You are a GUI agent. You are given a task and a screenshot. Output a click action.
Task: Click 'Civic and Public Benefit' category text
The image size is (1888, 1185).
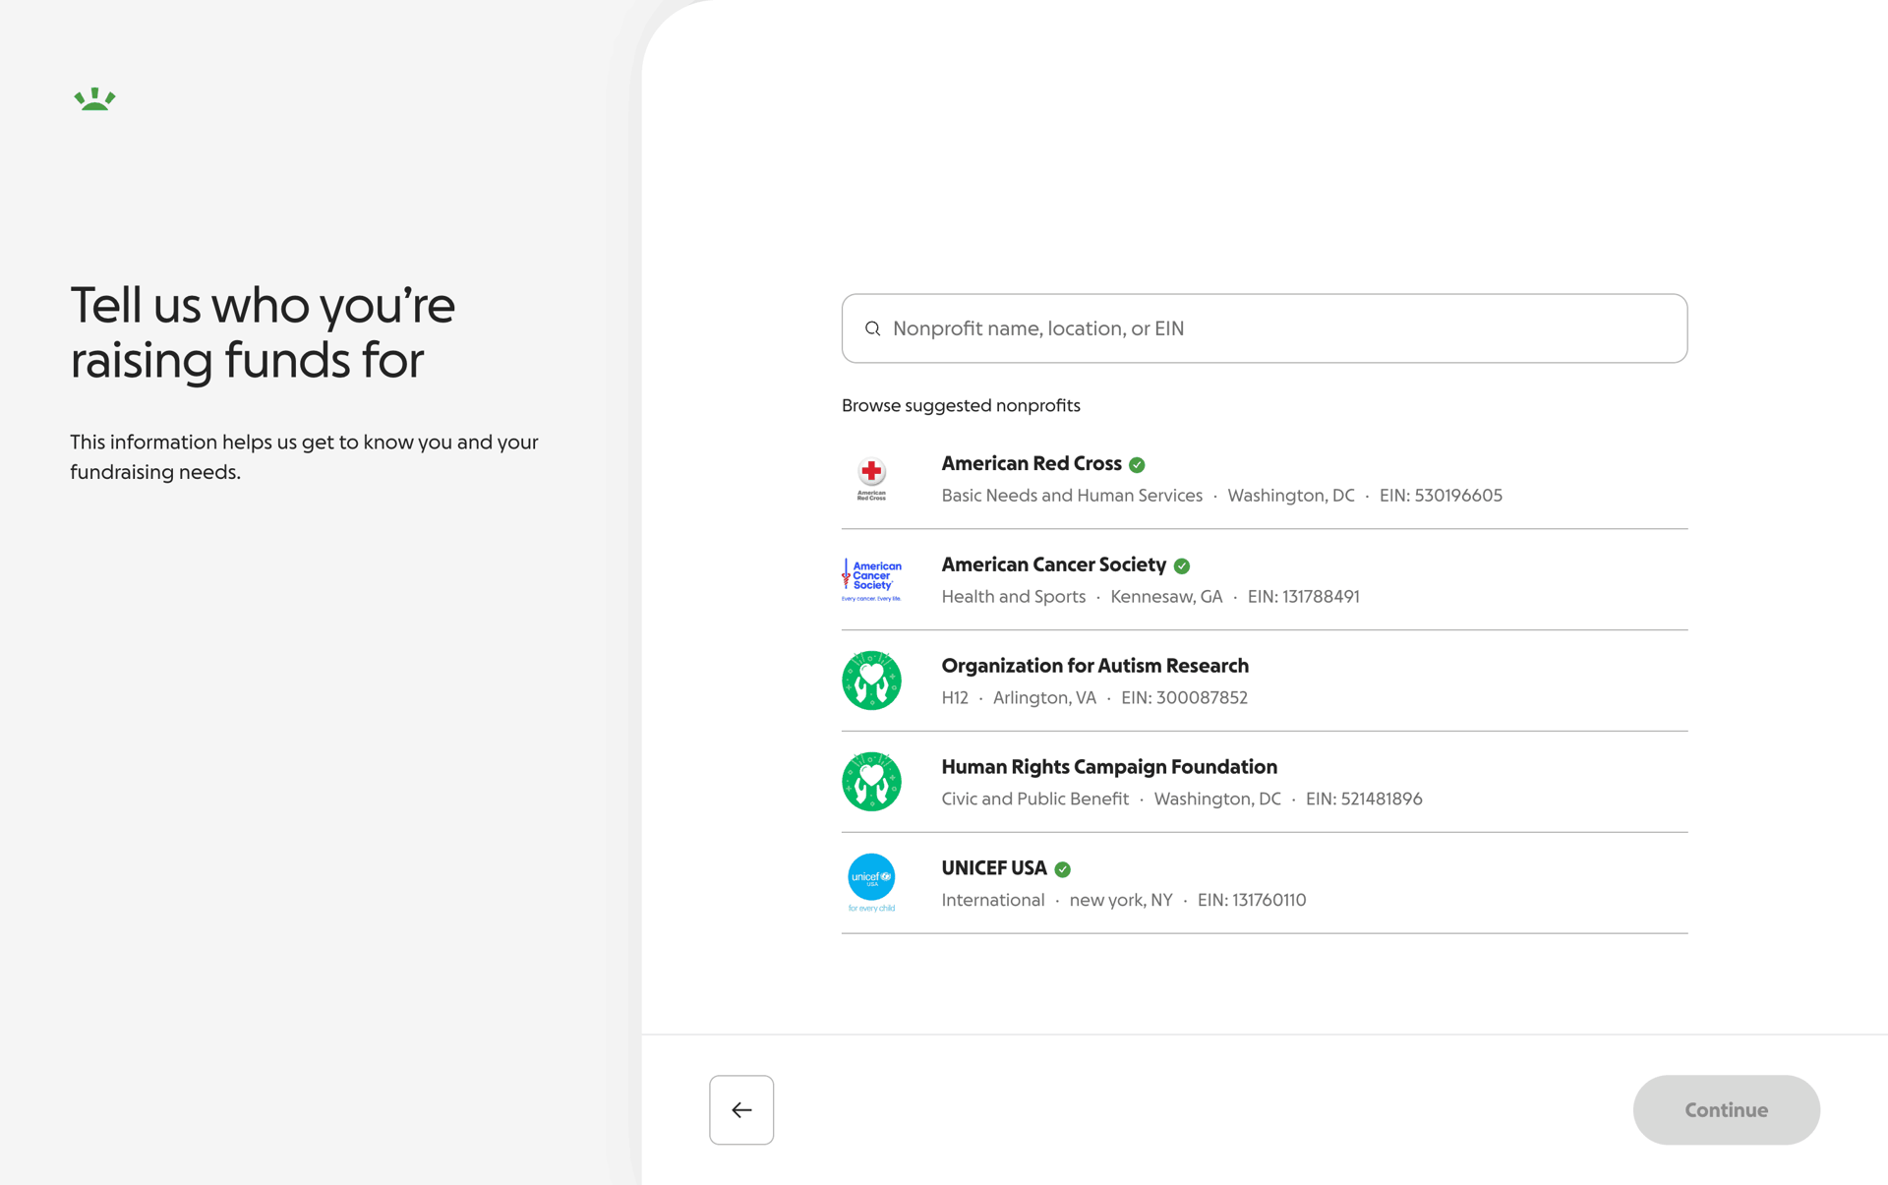pos(1034,800)
